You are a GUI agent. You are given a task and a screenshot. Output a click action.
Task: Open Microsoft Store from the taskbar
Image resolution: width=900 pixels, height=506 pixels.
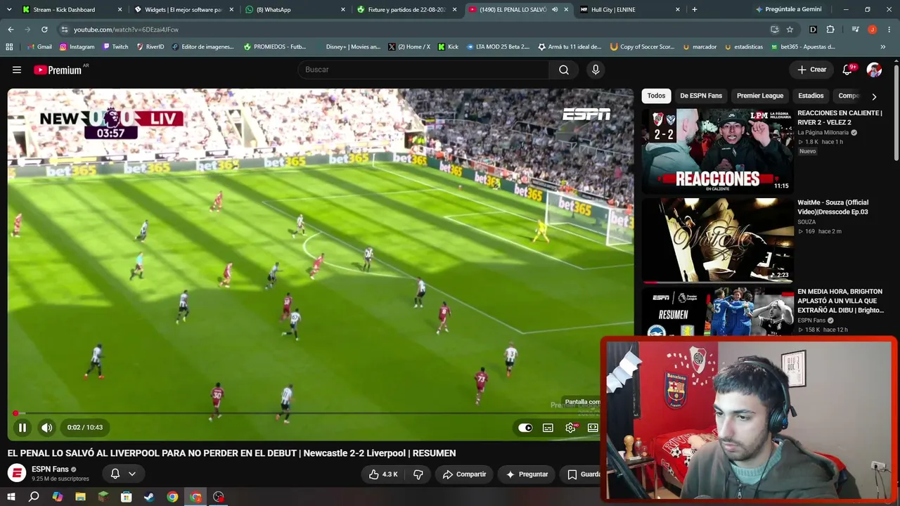point(126,497)
